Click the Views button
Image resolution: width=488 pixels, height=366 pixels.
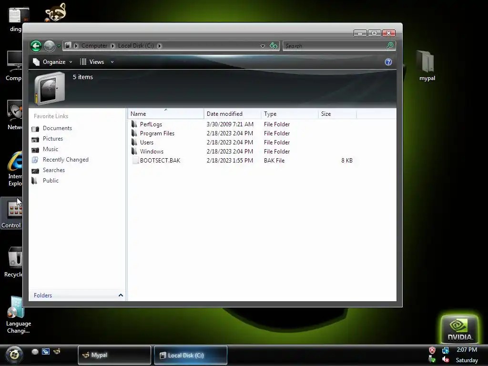(x=92, y=62)
